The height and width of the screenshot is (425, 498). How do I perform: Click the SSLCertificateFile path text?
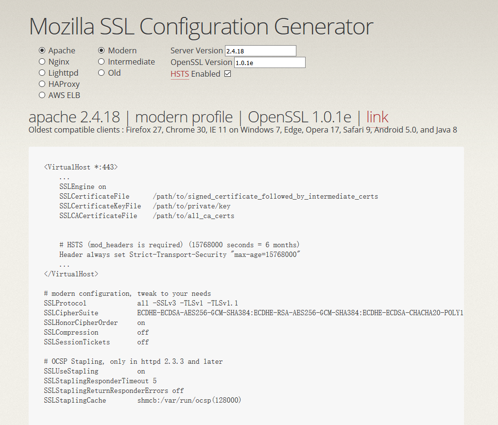point(265,196)
